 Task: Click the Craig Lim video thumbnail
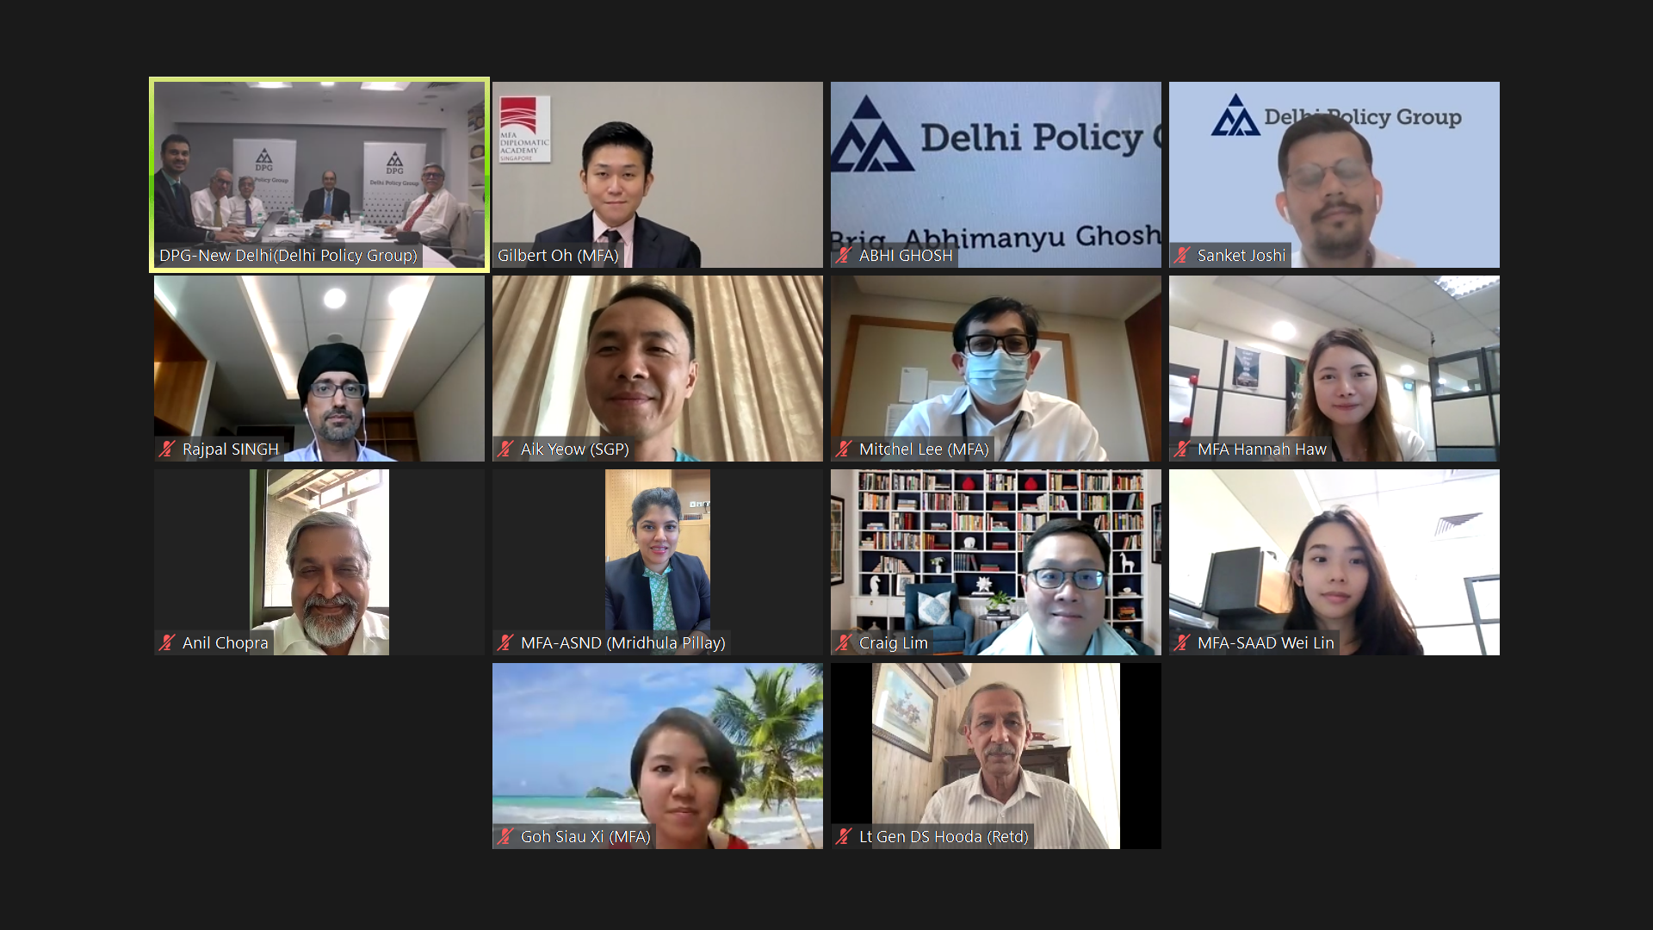(996, 562)
